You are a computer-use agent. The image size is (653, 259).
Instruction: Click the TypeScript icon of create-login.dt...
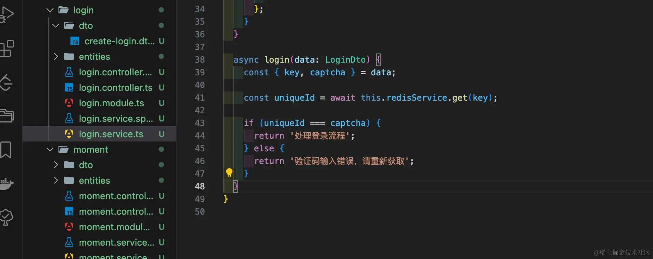pyautogui.click(x=75, y=42)
